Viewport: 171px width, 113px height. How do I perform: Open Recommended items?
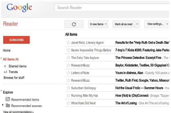(x=25, y=100)
